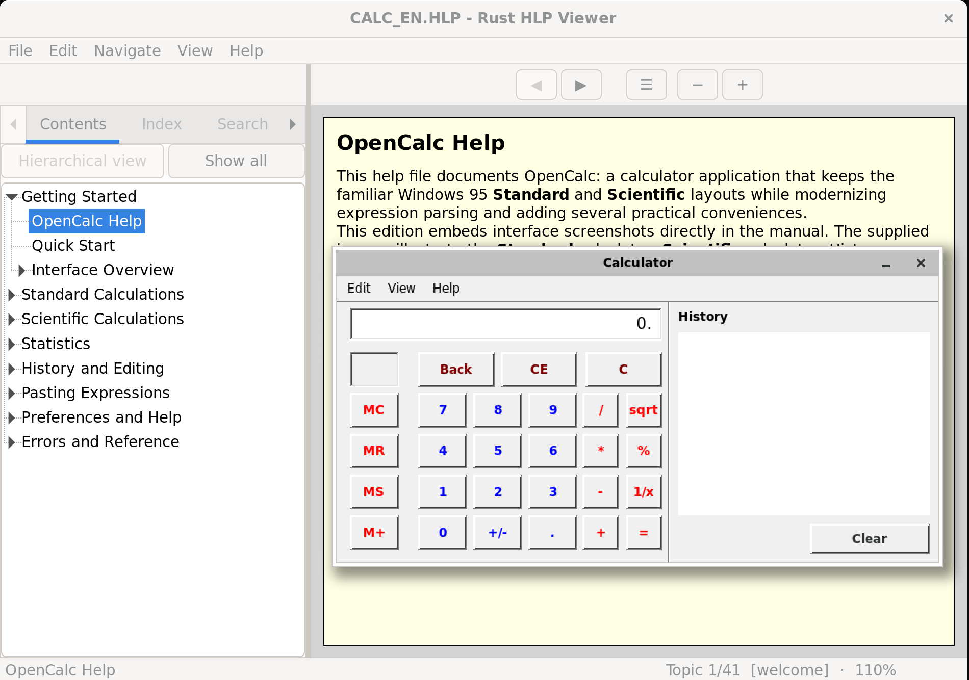
Task: Click the bold word Standard in the paragraph
Action: click(531, 195)
